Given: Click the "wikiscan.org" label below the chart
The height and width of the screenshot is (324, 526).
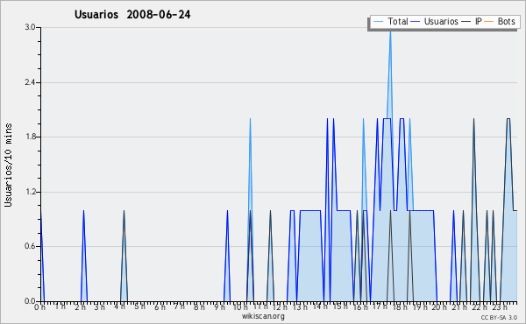Looking at the screenshot, I should 263,316.
